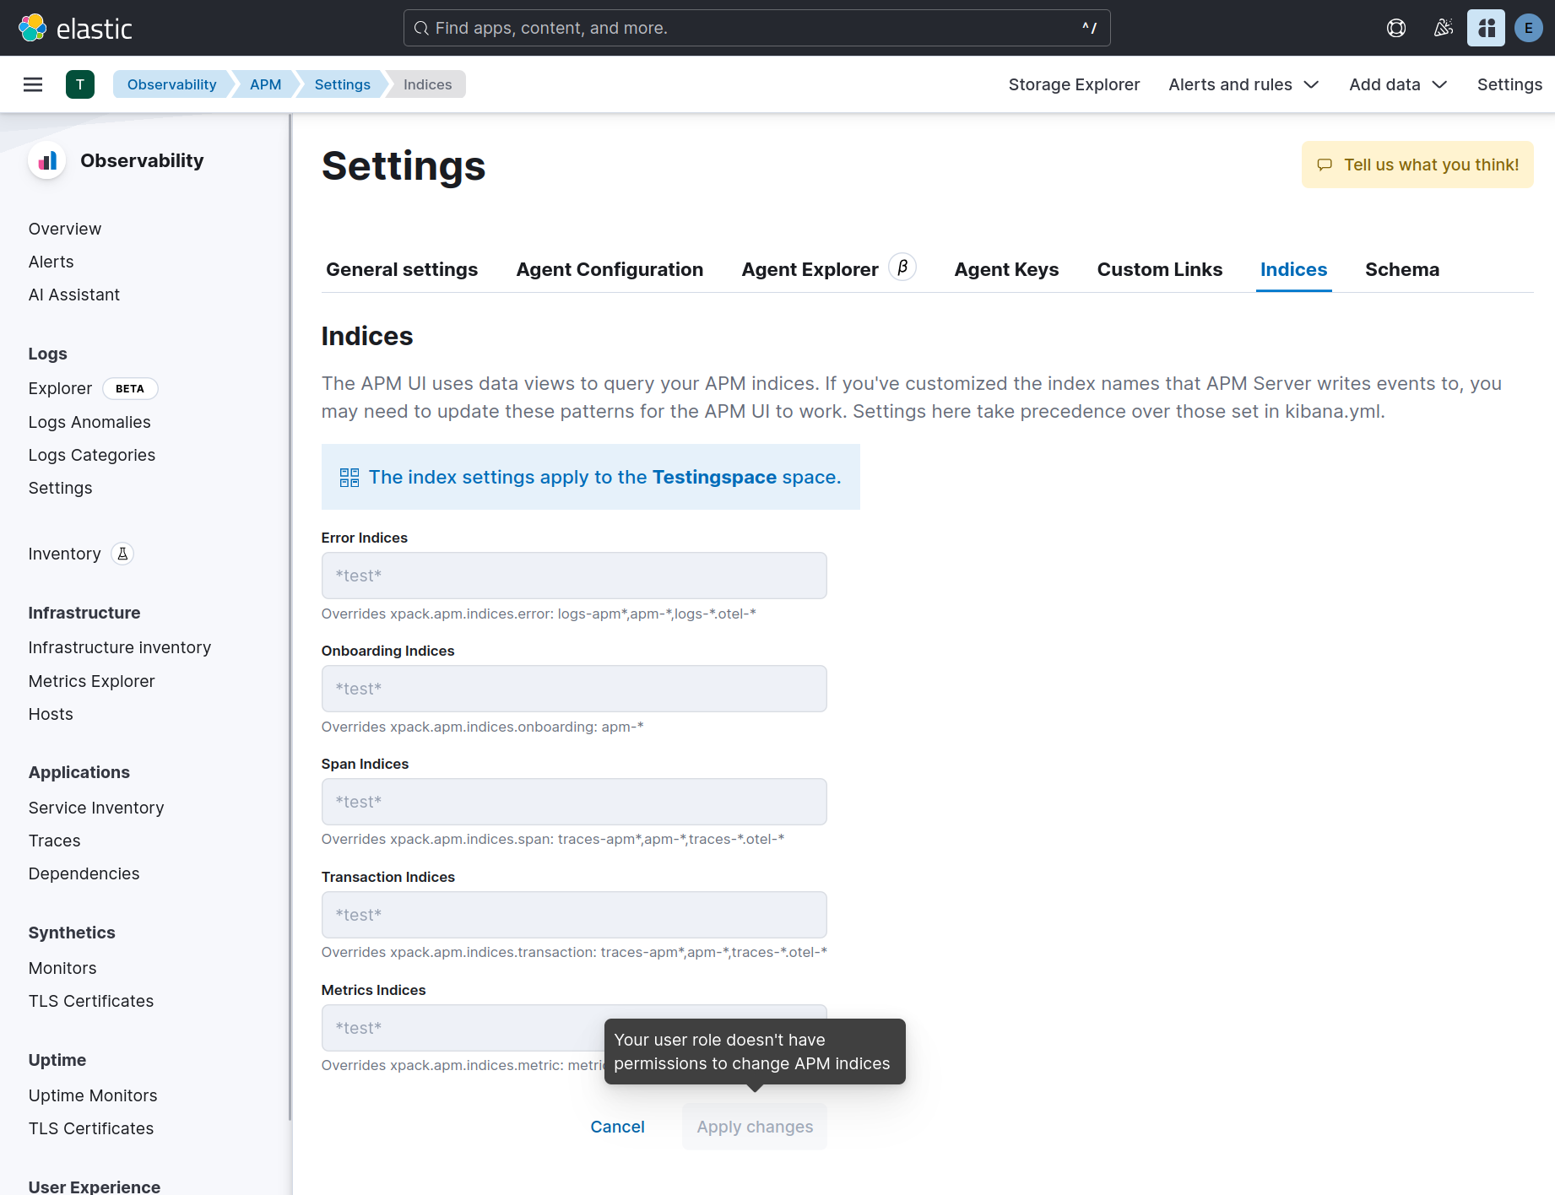The image size is (1555, 1195).
Task: Open Storage Explorer in header
Action: click(1074, 84)
